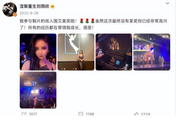Screen dimensions: 176x121
Task: Click the orange verified V badge
Action: pyautogui.click(x=15, y=15)
